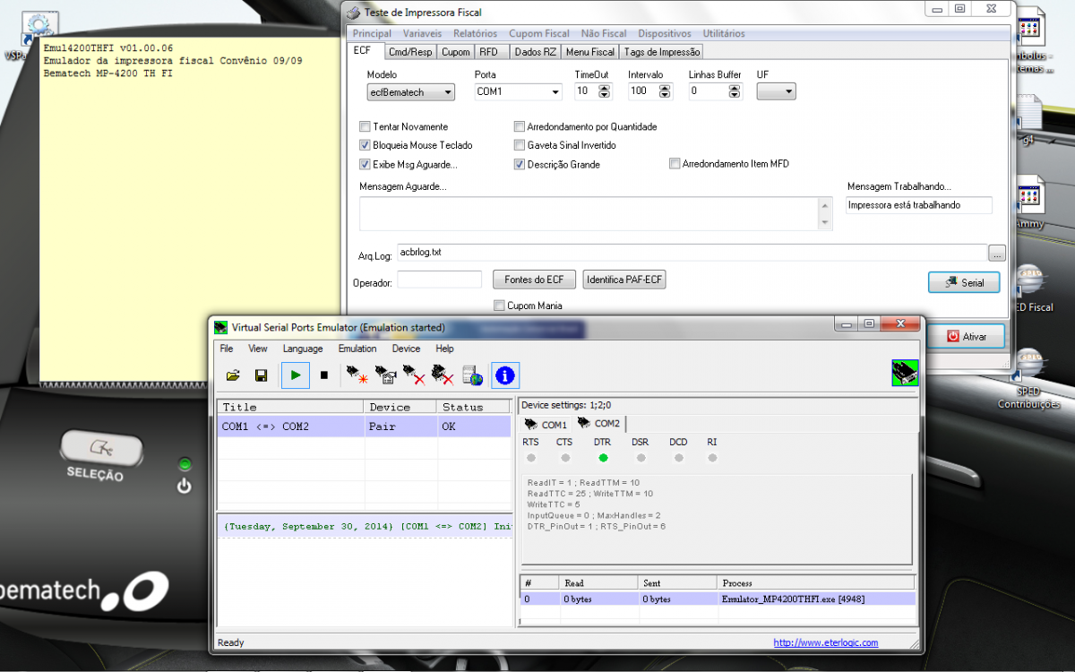
Task: Open the SPED Contribuições desktop shortcut
Action: (x=1028, y=379)
